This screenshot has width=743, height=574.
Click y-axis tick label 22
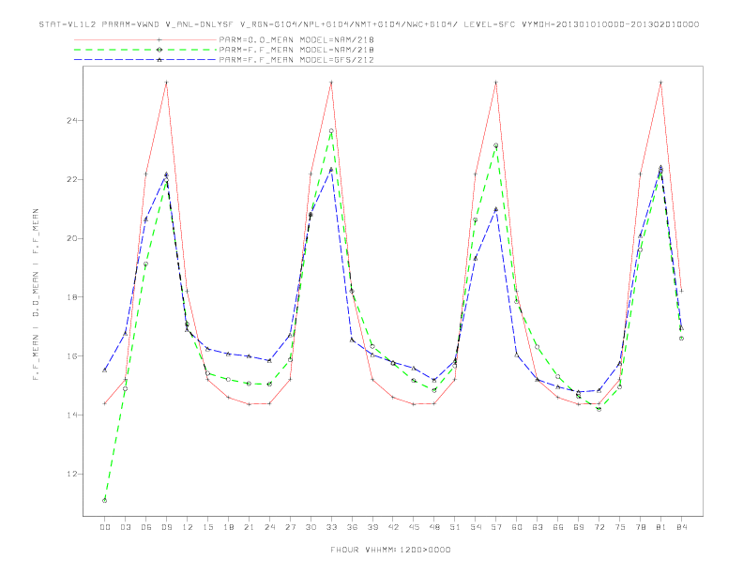point(71,179)
